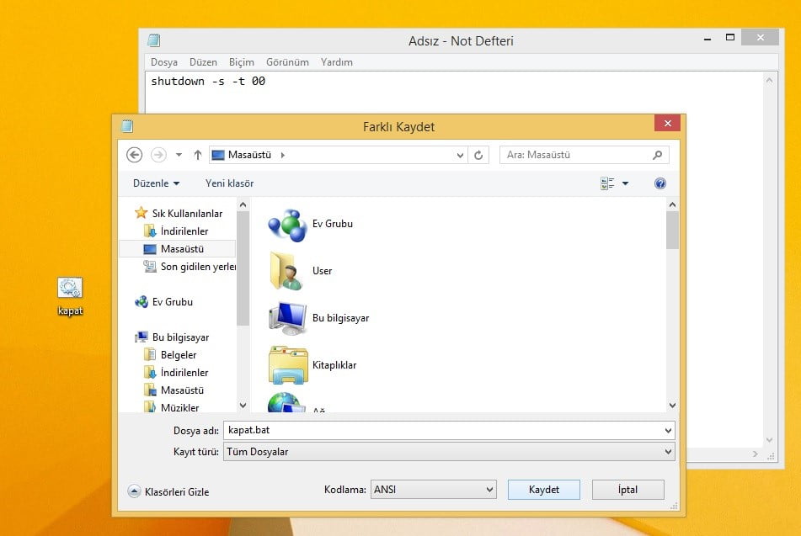
Task: Refresh the Masaüstü folder view
Action: [478, 155]
